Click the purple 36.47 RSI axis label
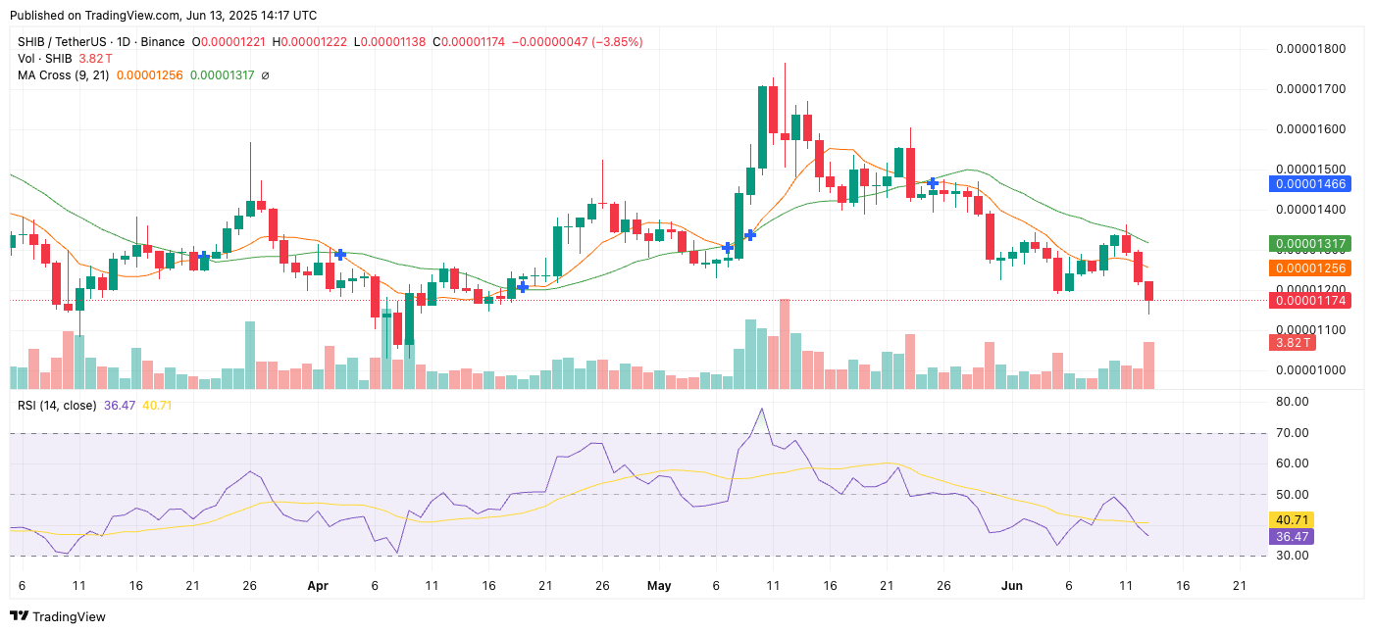 (1290, 536)
